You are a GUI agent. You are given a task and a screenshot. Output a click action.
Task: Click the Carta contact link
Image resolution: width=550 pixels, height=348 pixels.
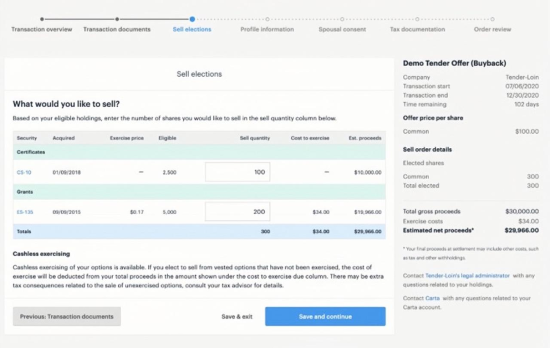pos(432,298)
